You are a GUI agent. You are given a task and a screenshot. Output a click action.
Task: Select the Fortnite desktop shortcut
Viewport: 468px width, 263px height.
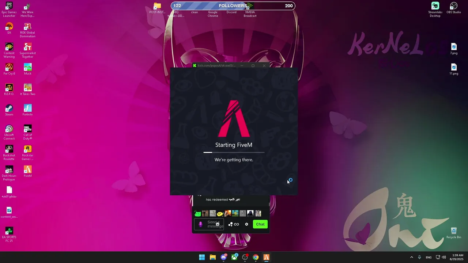point(27,110)
